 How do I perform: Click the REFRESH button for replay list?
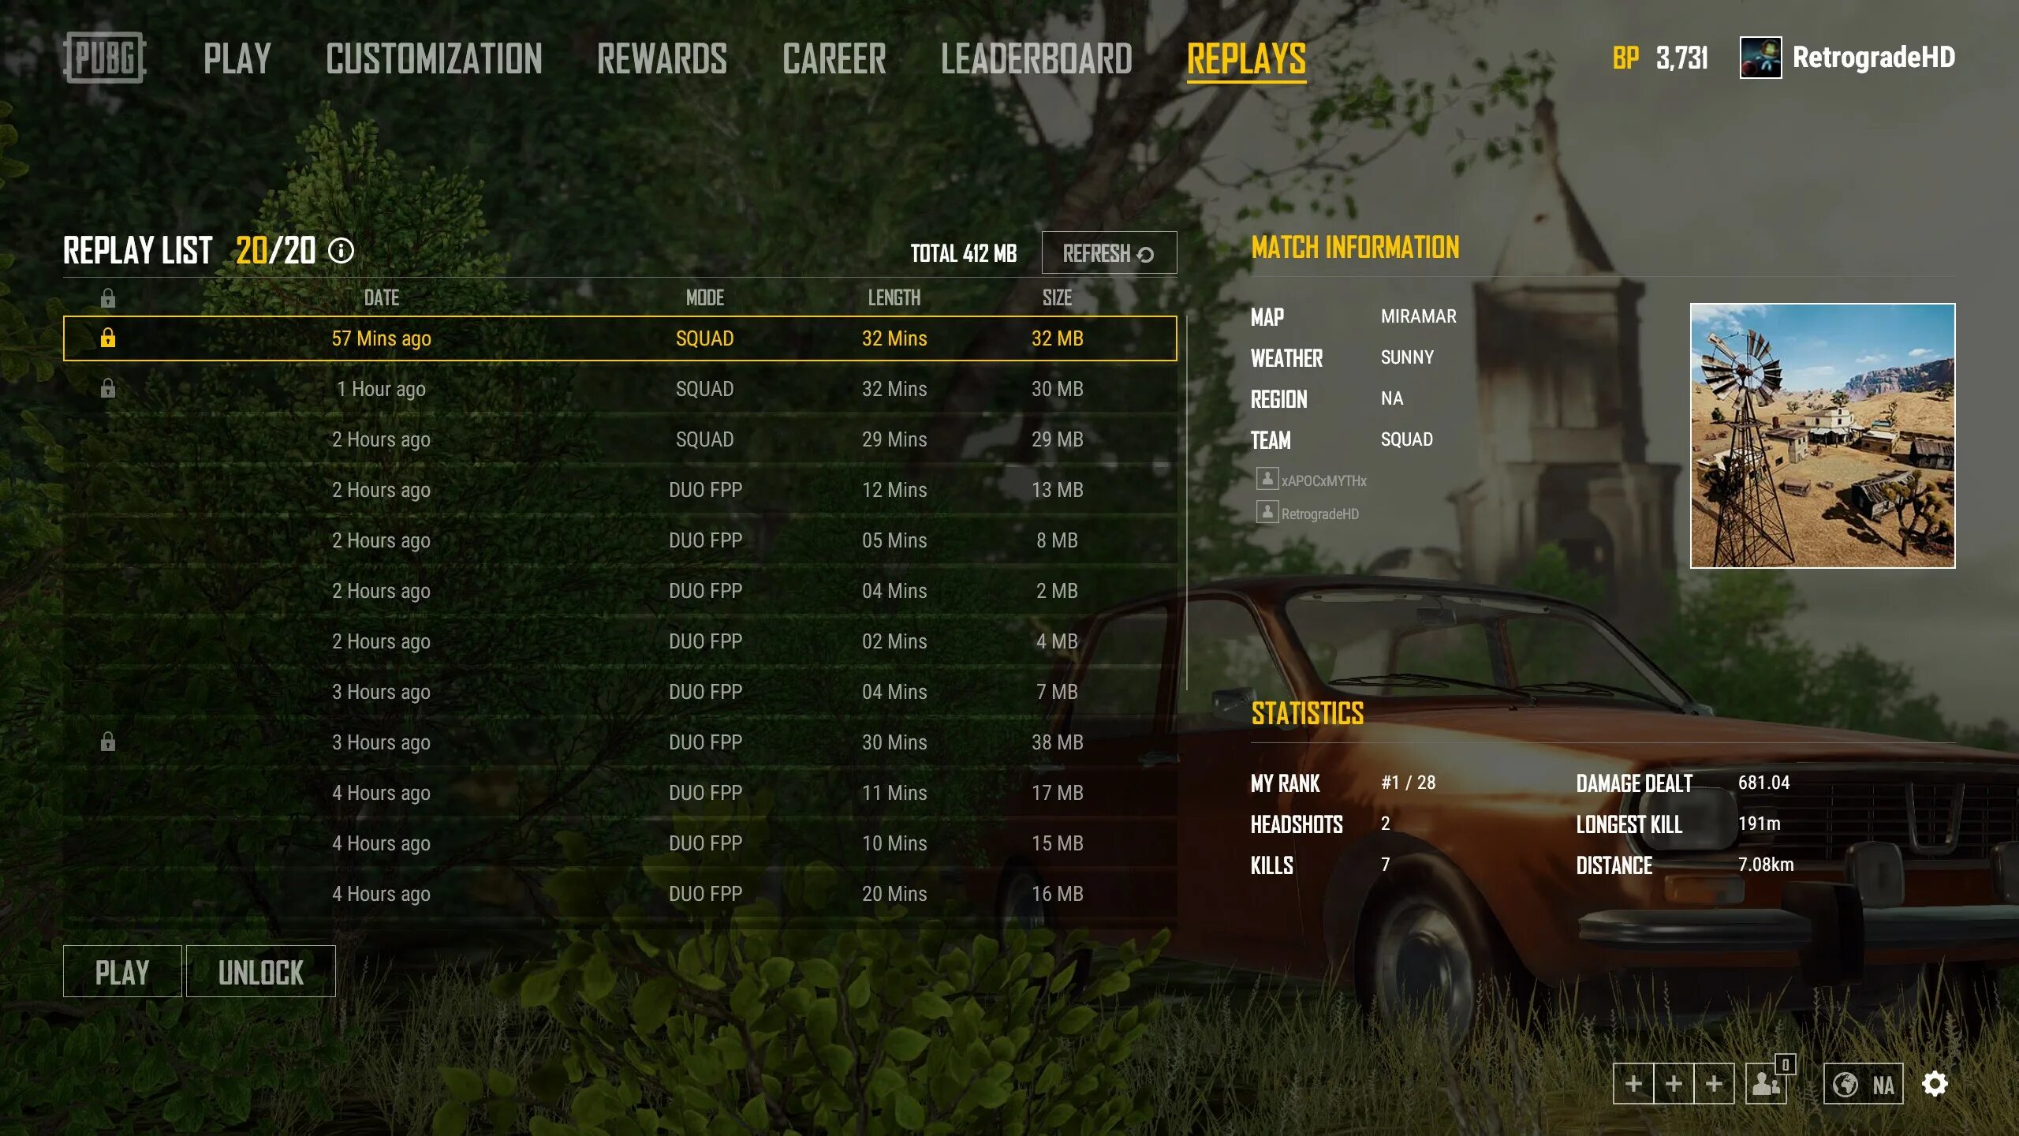1108,251
